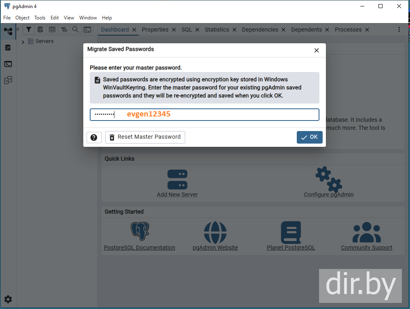Viewport: 410px width, 309px height.
Task: Open the PSQL workspace sidebar icon
Action: tap(8, 64)
